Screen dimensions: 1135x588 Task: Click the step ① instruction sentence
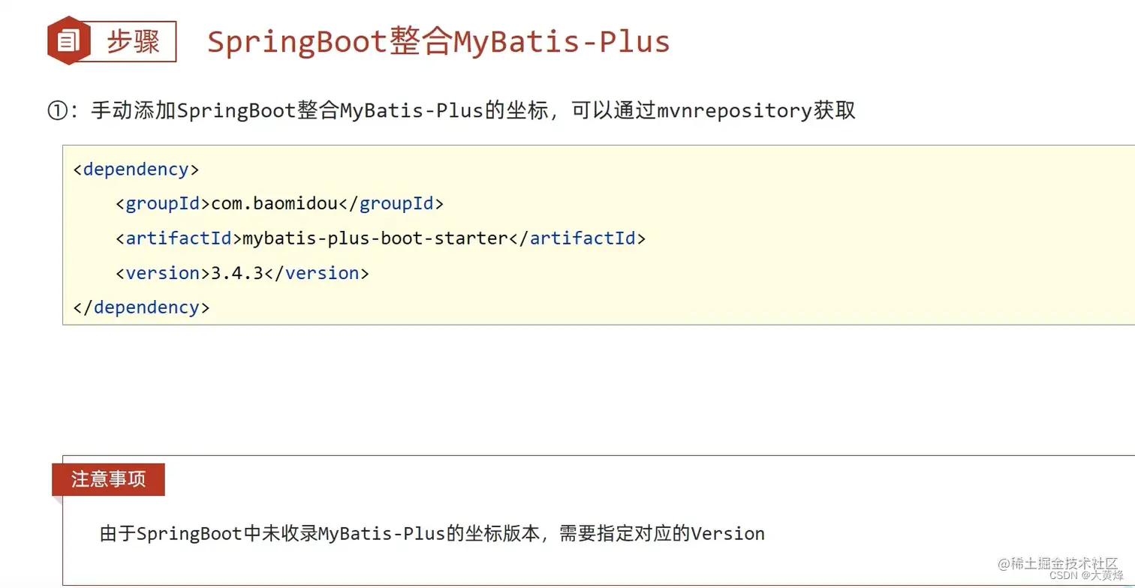pos(451,111)
